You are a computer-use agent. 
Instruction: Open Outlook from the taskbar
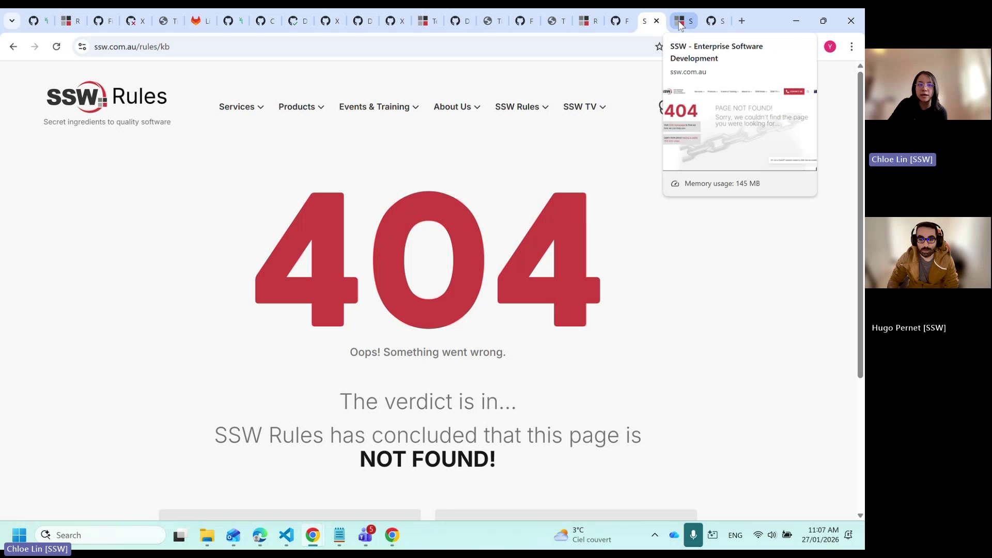pyautogui.click(x=234, y=535)
